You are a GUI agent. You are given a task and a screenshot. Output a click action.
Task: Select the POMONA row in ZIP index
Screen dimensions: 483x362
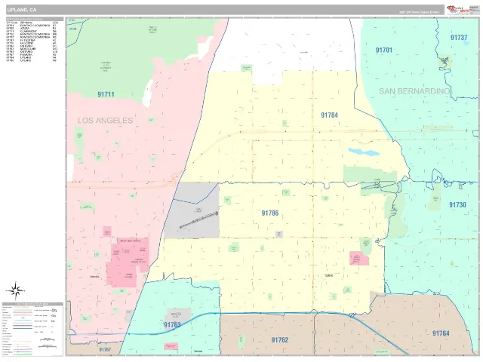(x=32, y=54)
